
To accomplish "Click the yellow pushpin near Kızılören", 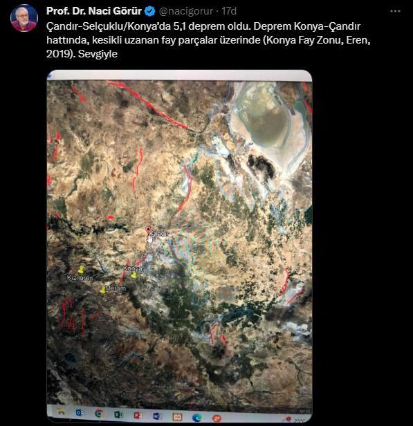I will (x=81, y=269).
